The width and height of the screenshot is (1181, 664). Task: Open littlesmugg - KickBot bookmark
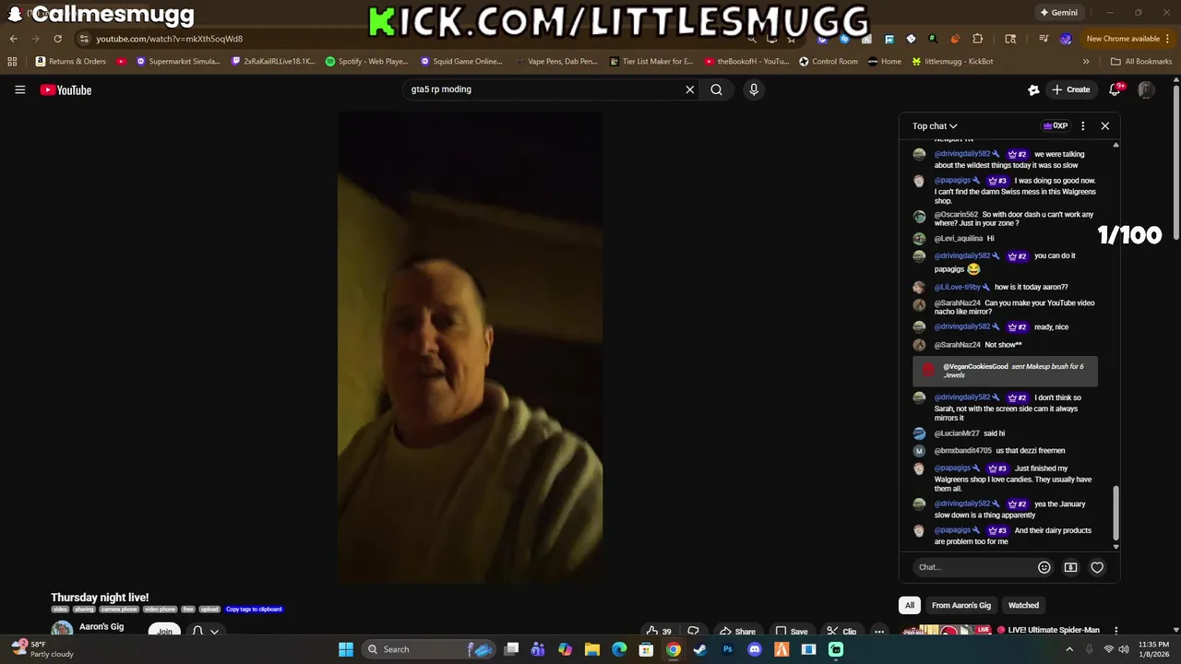coord(951,61)
